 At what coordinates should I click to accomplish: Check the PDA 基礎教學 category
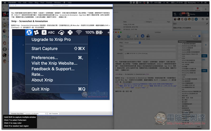pyautogui.click(x=181, y=81)
